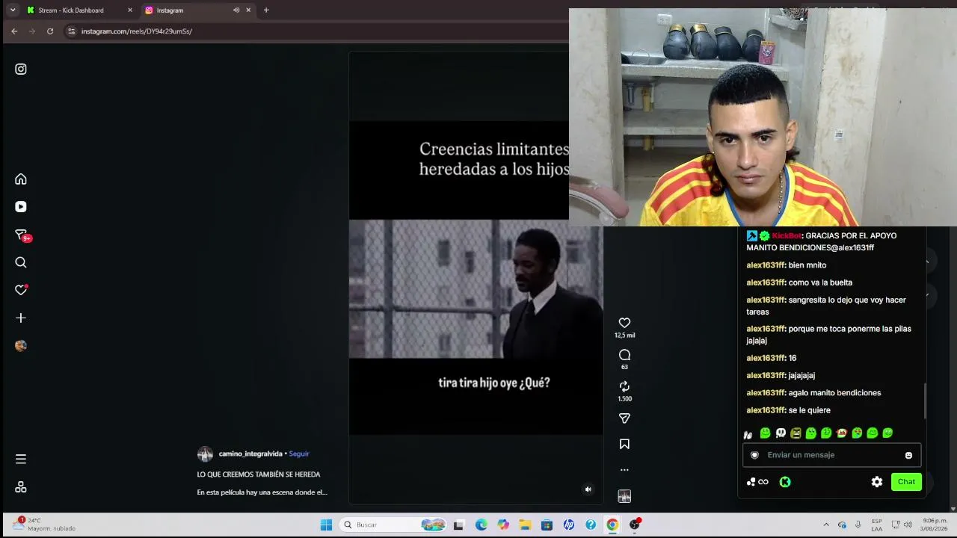Toggle the reel's sound with the speaker button

coord(588,489)
